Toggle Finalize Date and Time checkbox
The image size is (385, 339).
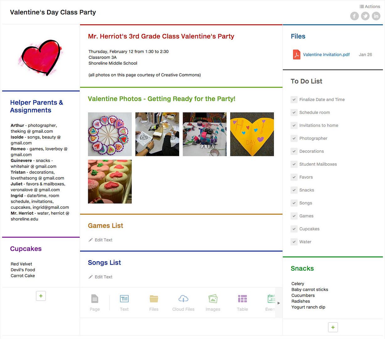click(294, 100)
